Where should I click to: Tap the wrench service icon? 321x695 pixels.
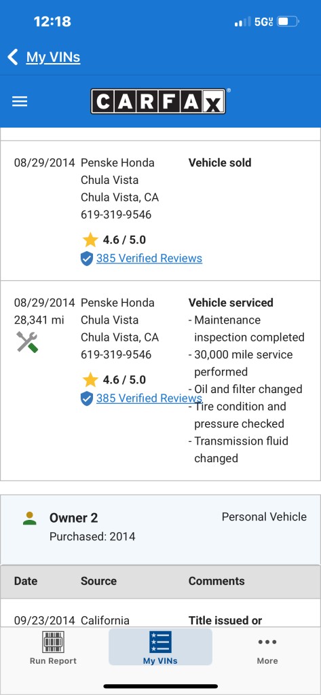click(x=27, y=342)
